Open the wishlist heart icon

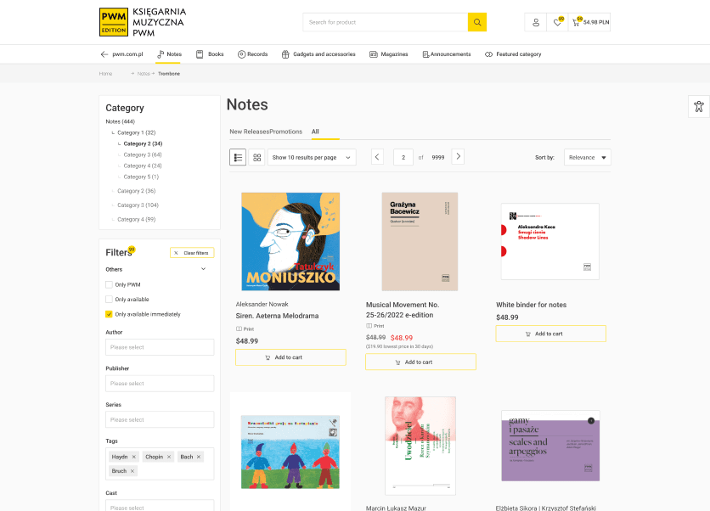(557, 22)
